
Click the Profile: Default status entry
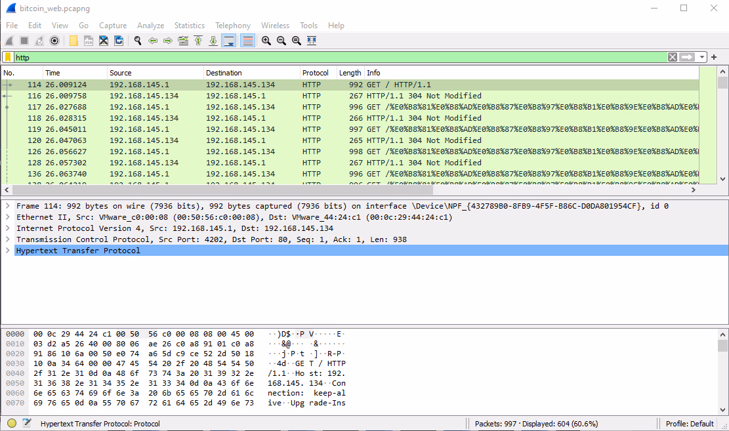point(690,424)
